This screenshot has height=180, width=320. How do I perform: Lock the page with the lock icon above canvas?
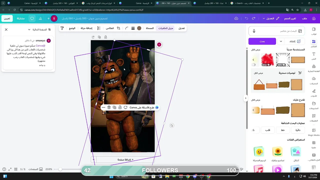click(x=105, y=37)
